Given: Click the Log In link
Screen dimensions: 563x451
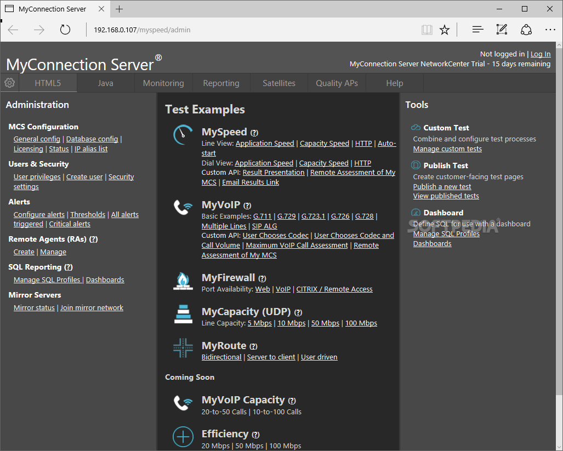Looking at the screenshot, I should click(541, 54).
